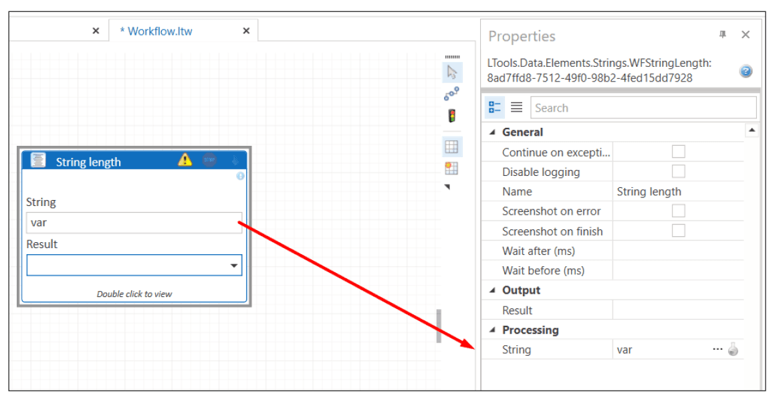Enable Continue on exception checkbox
779x398 pixels.
[678, 152]
